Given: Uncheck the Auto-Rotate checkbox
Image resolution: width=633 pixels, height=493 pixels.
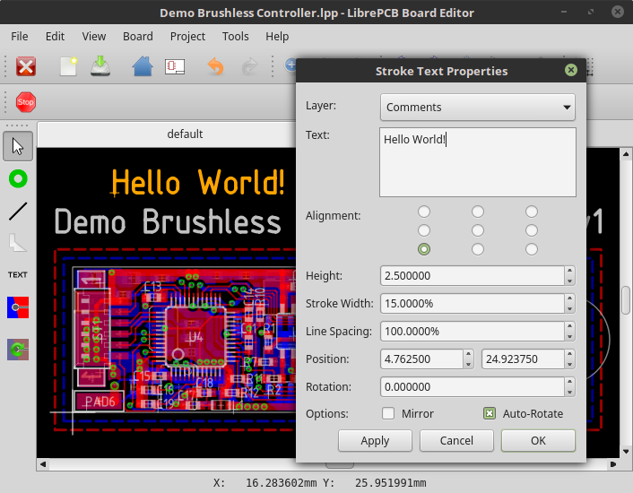Looking at the screenshot, I should pos(490,413).
